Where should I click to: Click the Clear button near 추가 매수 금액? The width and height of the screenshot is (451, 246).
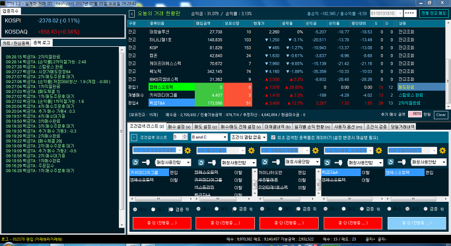(440, 115)
